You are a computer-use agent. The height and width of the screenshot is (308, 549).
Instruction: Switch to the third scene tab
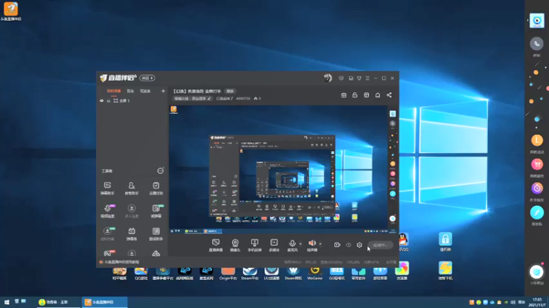[145, 91]
